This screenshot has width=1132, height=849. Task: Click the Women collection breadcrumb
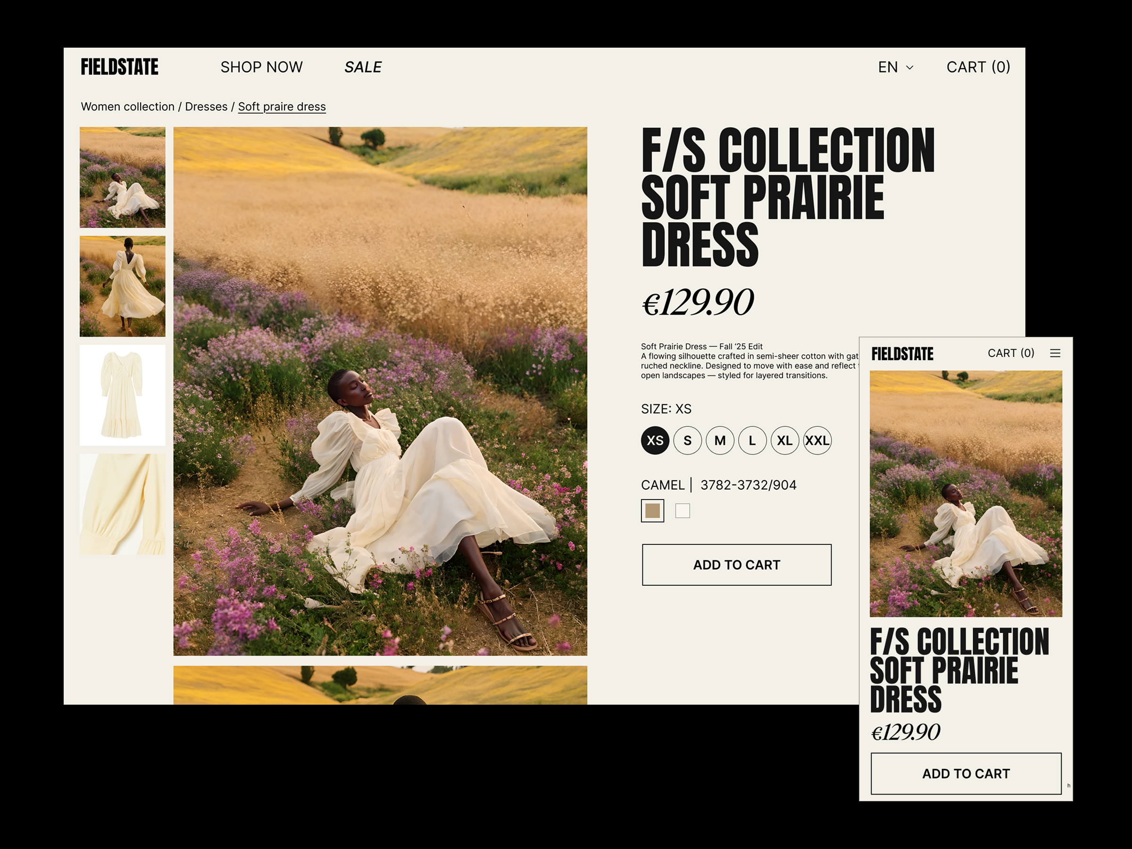click(x=128, y=107)
